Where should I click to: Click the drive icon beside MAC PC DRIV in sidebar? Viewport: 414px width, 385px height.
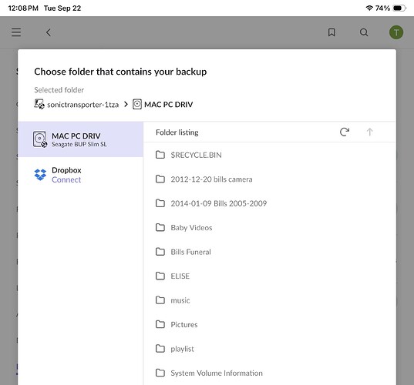pos(40,139)
